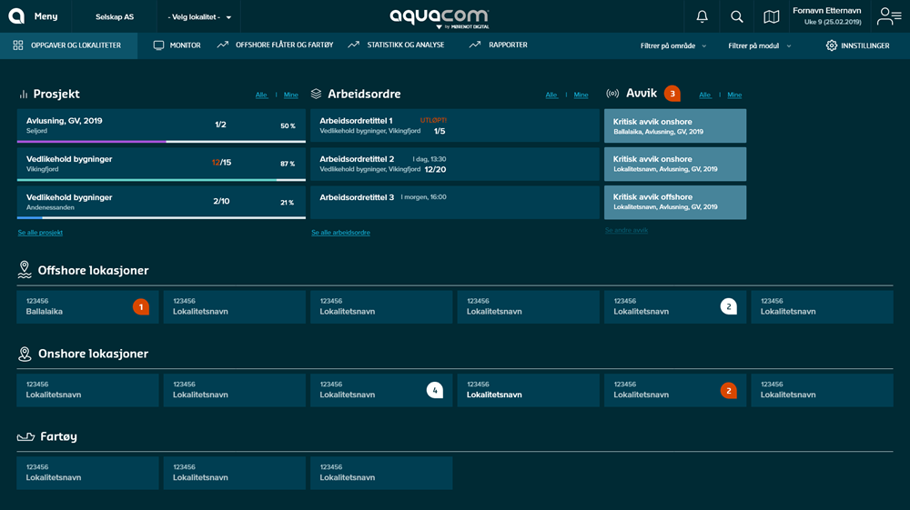Viewport: 910px width, 510px height.
Task: Click the I dag, 13:30 deadline text
Action: [430, 159]
